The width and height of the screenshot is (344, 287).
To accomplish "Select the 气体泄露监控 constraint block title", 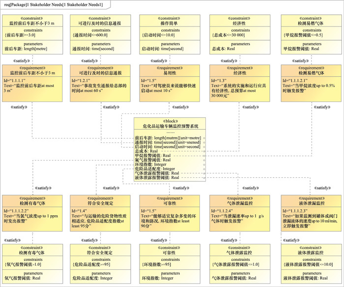I will pos(239,253).
